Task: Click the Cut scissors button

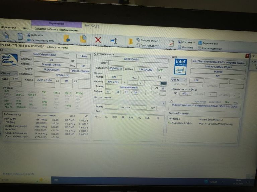Action: (x=35, y=35)
